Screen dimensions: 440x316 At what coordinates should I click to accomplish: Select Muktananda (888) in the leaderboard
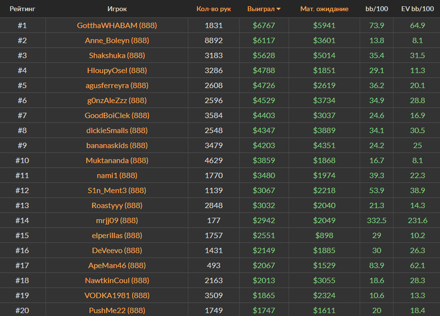click(116, 160)
